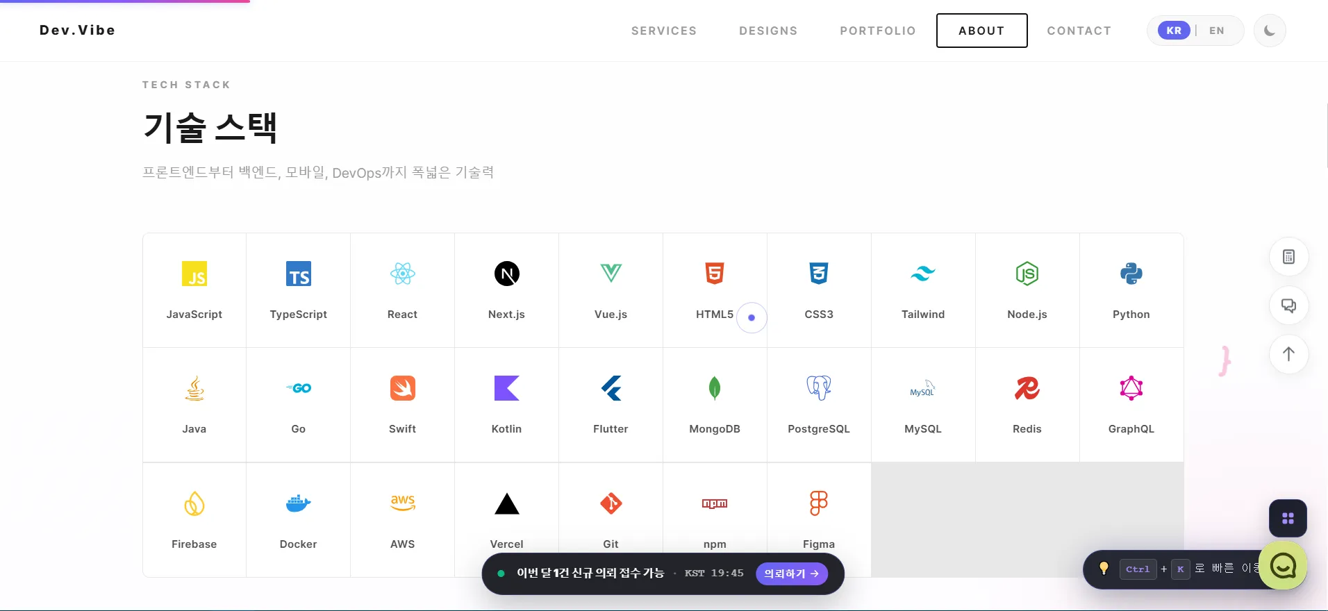Click the 'TECH STACK' label
Viewport: 1328px width, 611px height.
186,85
